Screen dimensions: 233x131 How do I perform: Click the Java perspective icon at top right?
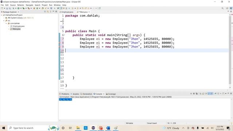tap(231, 8)
